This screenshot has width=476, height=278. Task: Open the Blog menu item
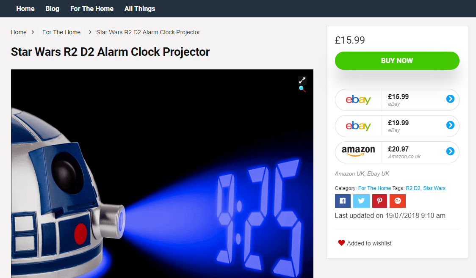(52, 8)
